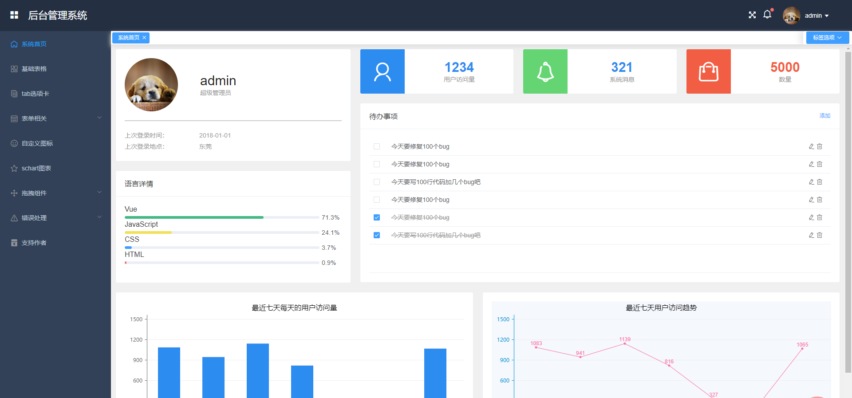Click the red shopping bag icon on 数量 card
The image size is (852, 398).
coord(709,71)
